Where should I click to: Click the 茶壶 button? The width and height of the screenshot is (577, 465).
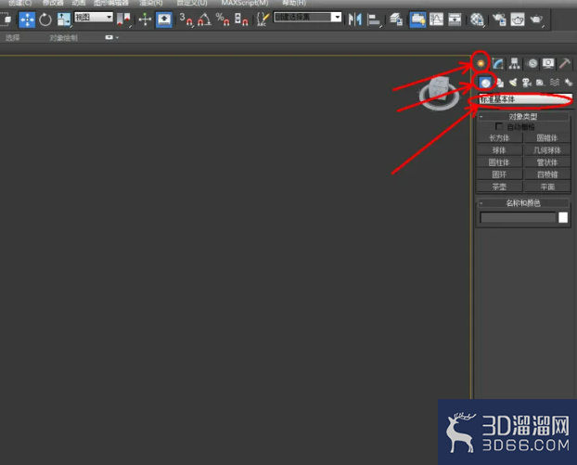click(499, 187)
